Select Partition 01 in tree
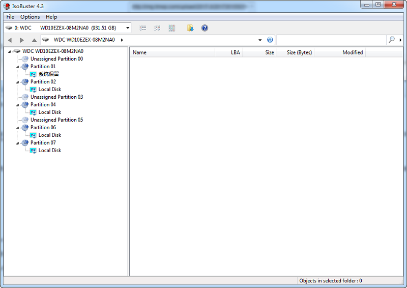 (43, 67)
